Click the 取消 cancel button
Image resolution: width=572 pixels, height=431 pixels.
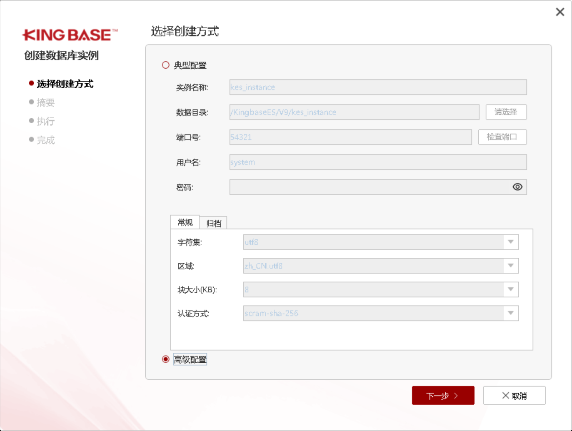tap(514, 396)
